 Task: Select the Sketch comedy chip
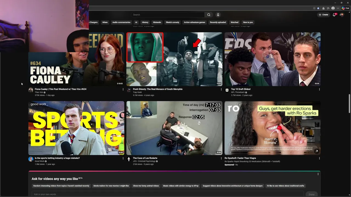click(x=172, y=22)
